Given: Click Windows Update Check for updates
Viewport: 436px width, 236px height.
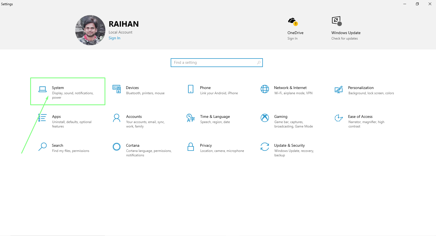Looking at the screenshot, I should click(344, 38).
